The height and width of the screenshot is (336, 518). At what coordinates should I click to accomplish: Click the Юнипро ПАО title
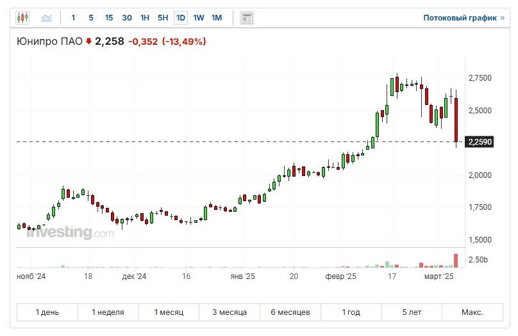(49, 42)
